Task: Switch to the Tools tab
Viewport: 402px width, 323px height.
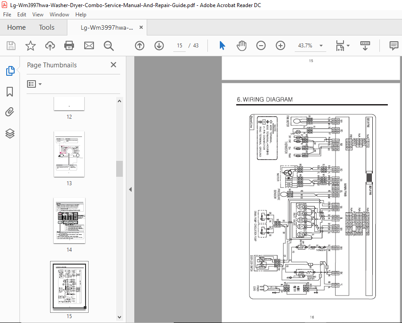Action: point(47,27)
